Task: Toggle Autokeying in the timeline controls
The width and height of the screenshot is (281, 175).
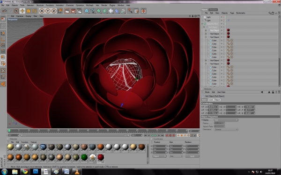Action: 170,135
